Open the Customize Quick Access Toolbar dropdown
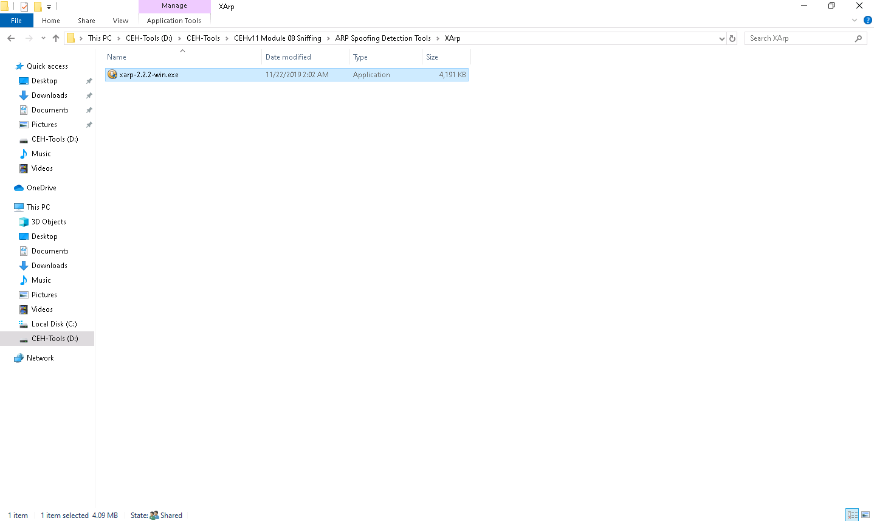 pyautogui.click(x=49, y=7)
